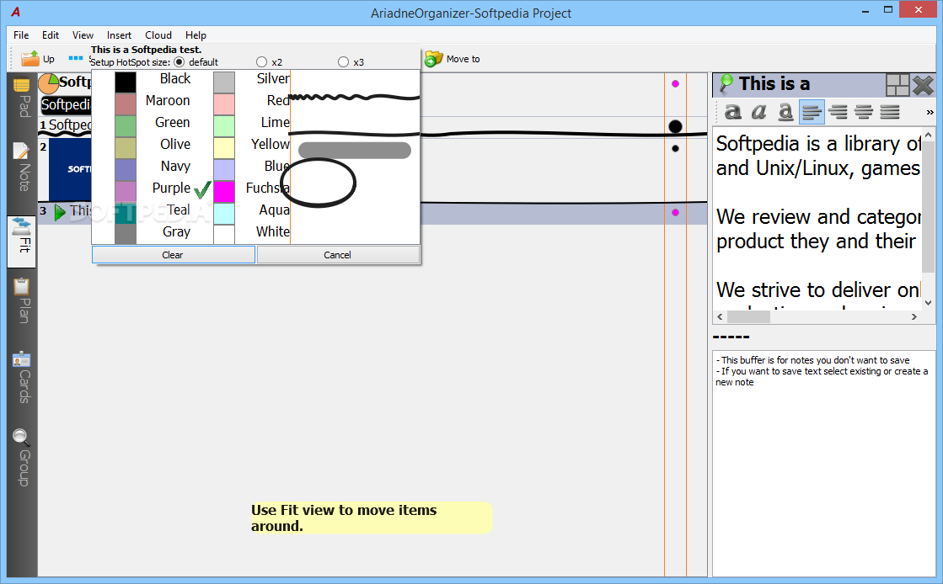Pick the Lime color swatch
Screen dimensions: 943x584
point(224,125)
